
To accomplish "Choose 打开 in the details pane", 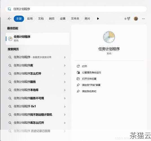I will 85,66.
